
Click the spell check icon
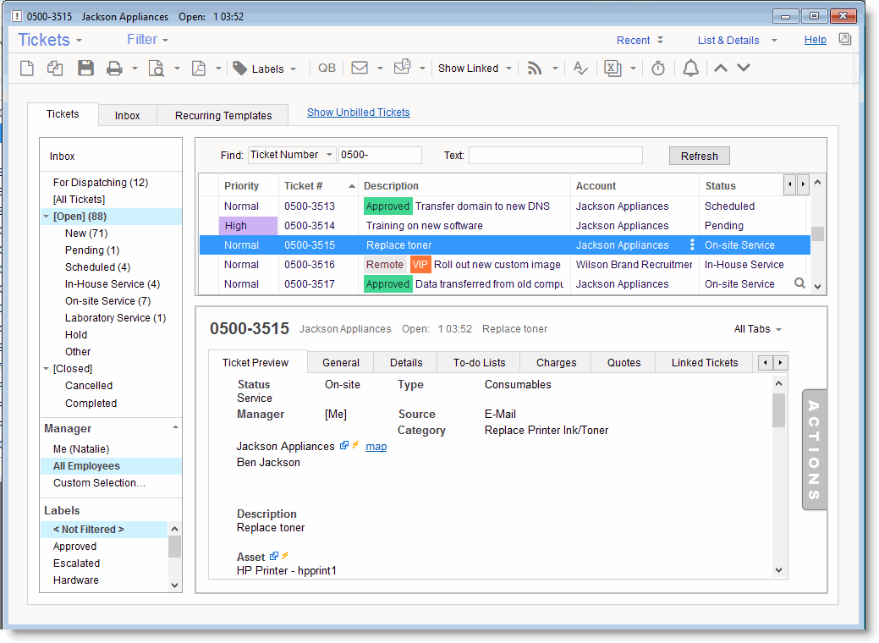580,69
